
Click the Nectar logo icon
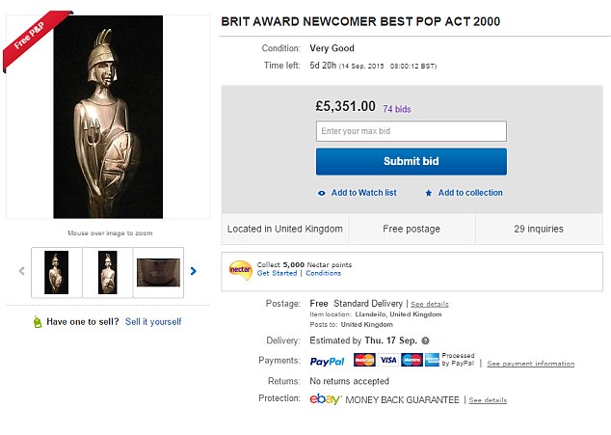click(240, 269)
